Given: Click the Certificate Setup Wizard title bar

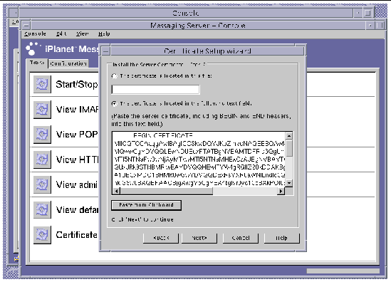Looking at the screenshot, I should [x=207, y=51].
